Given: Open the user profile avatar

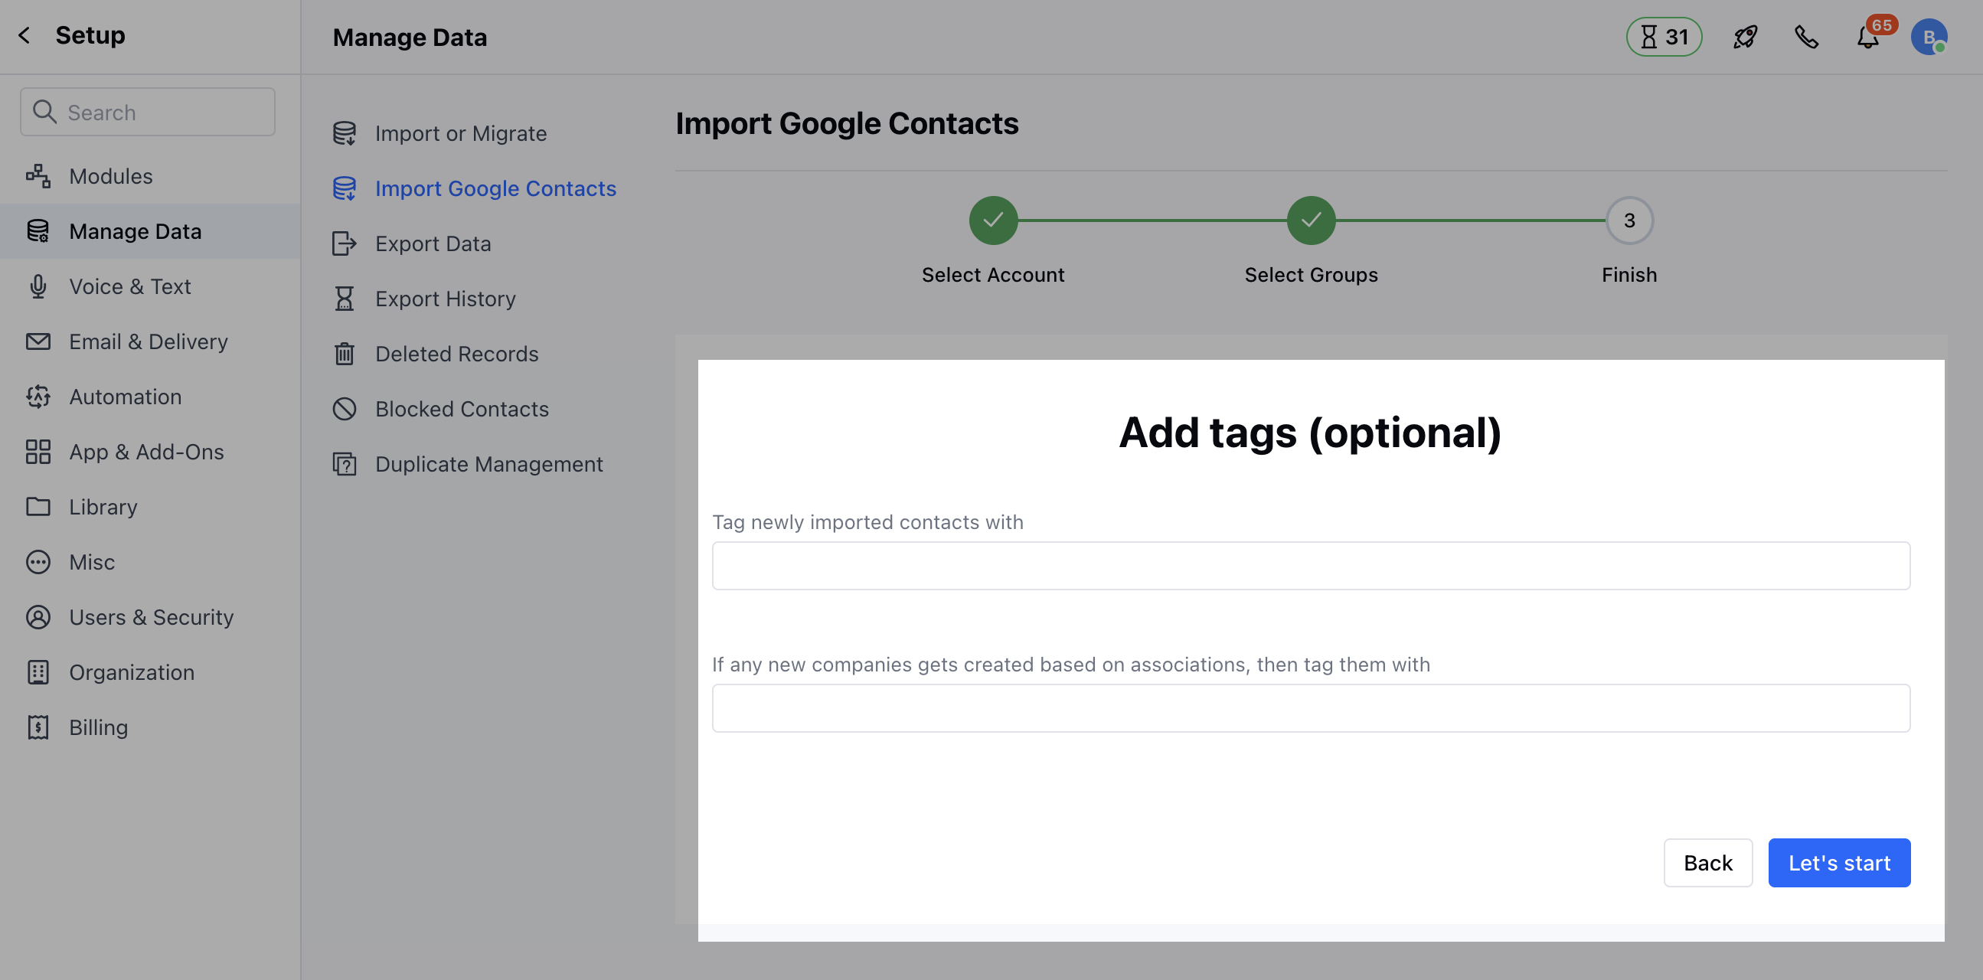Looking at the screenshot, I should pos(1929,37).
